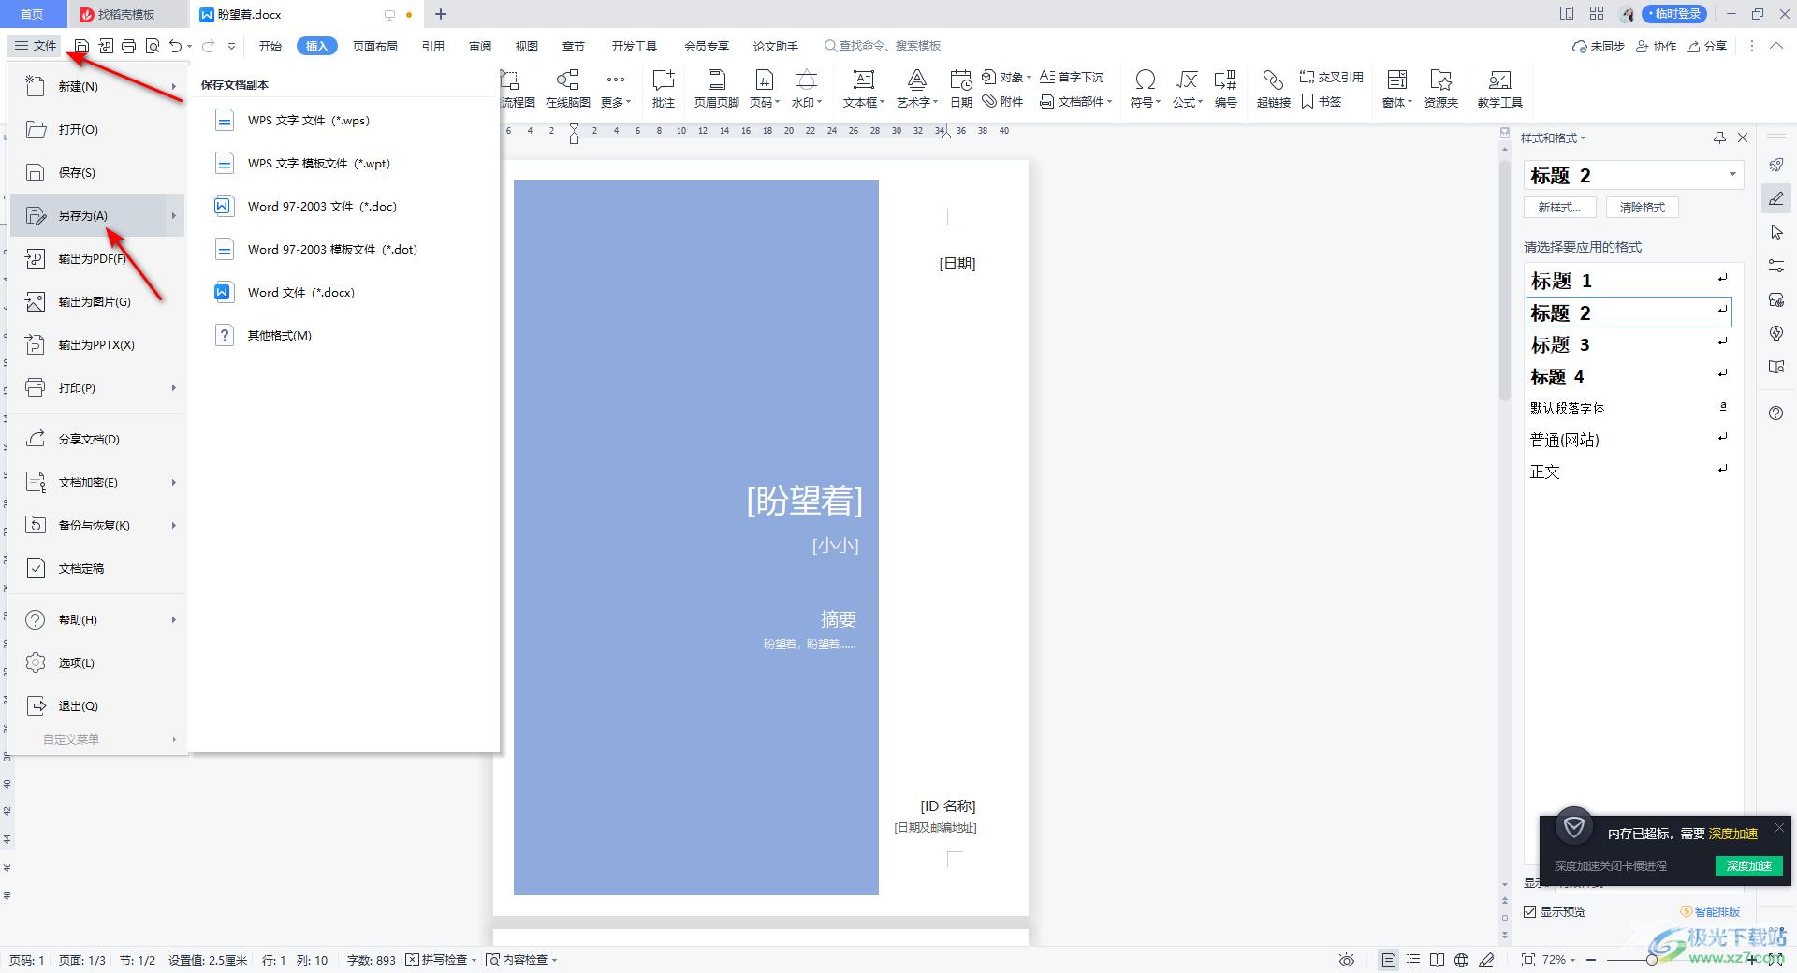Close the 样式和格式 panel

click(1743, 138)
